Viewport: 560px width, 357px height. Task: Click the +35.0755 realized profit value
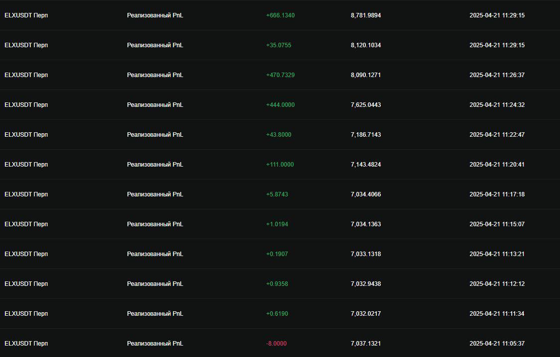click(x=279, y=45)
